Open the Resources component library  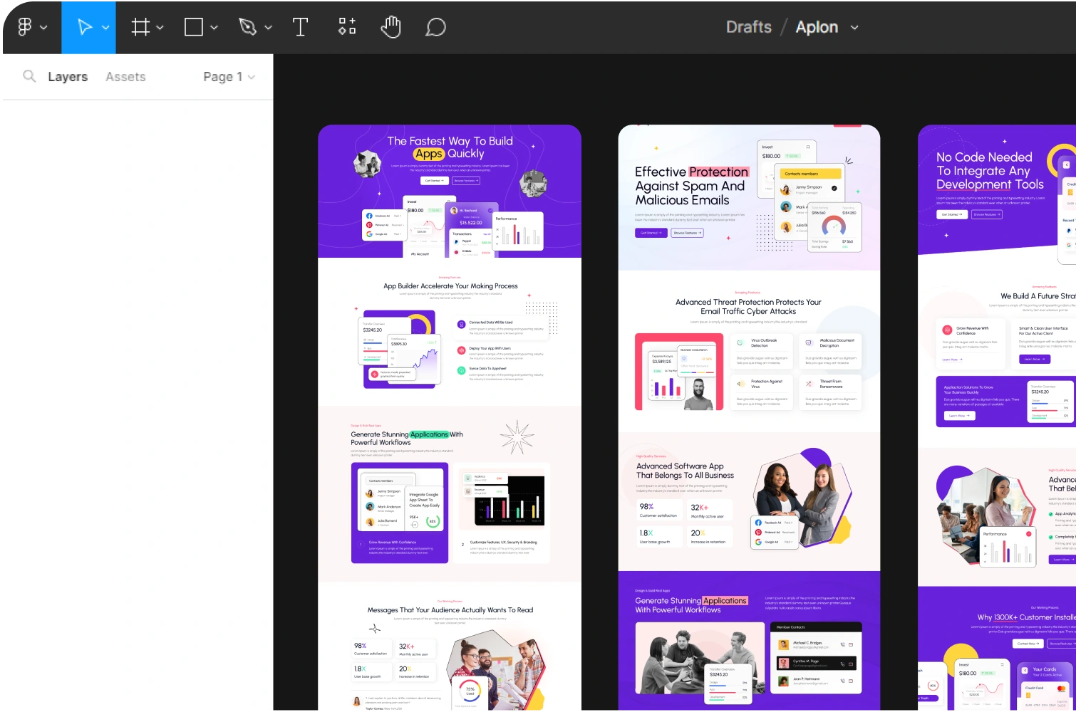tap(346, 27)
